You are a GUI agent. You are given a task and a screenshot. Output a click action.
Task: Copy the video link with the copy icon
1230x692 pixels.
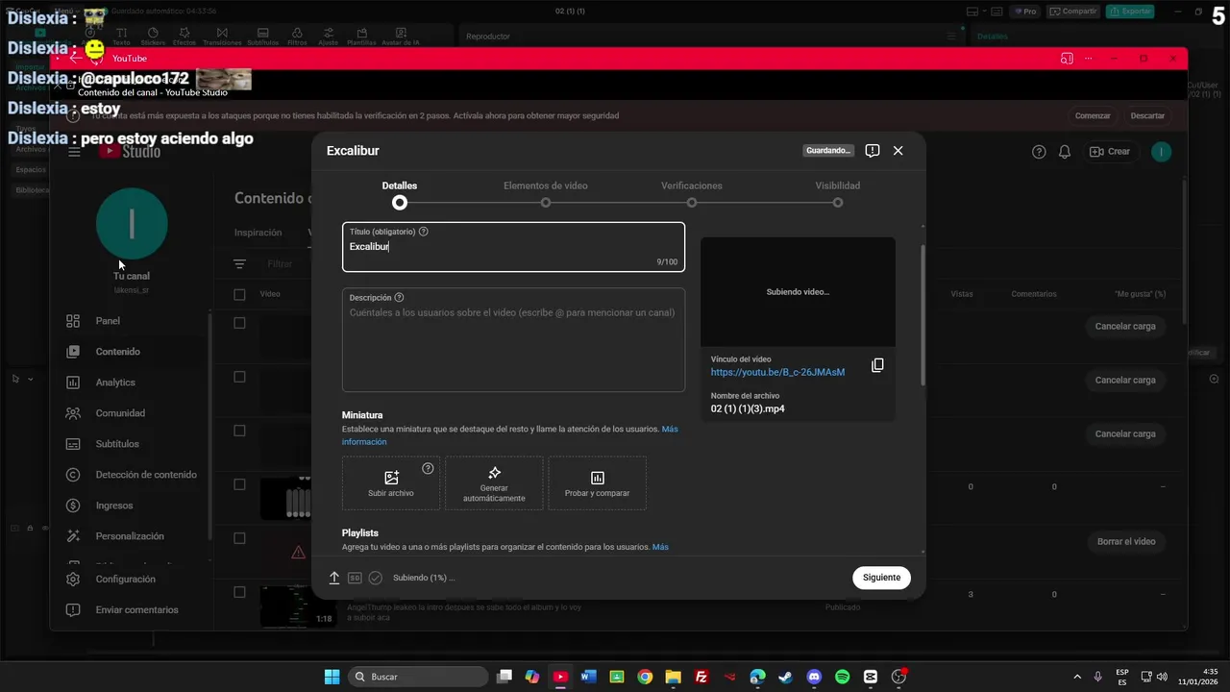point(877,365)
